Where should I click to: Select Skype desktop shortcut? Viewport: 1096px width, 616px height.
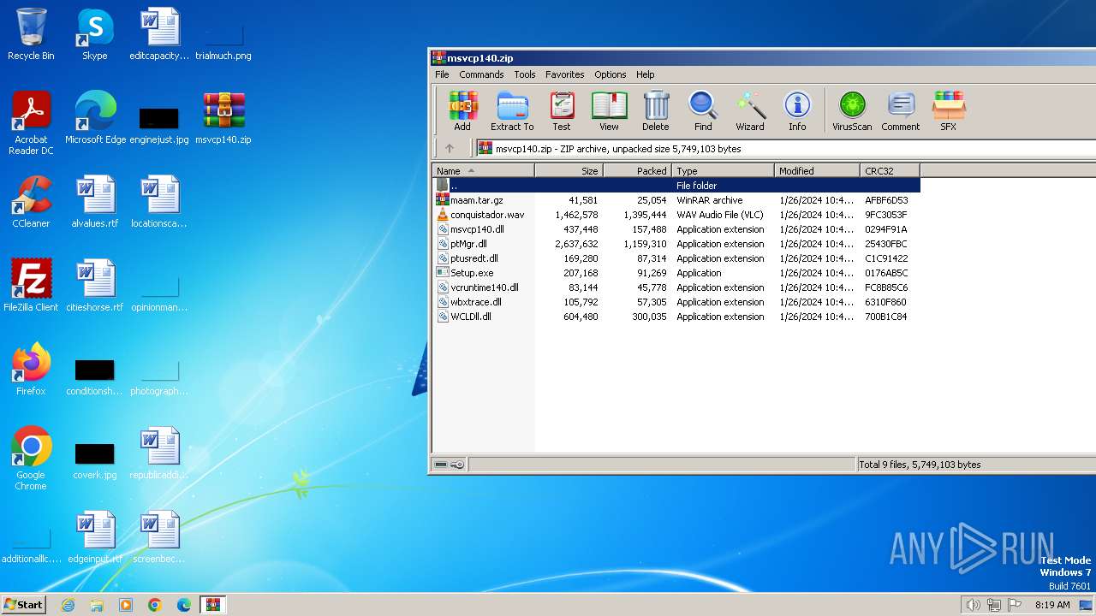[x=95, y=35]
